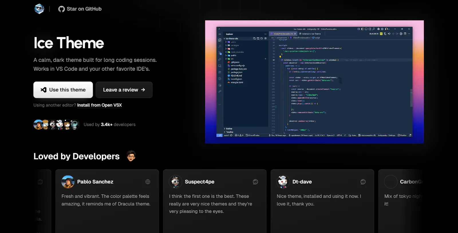Open account avatar dropdown in preview title bar
458x233 pixels.
387,29
